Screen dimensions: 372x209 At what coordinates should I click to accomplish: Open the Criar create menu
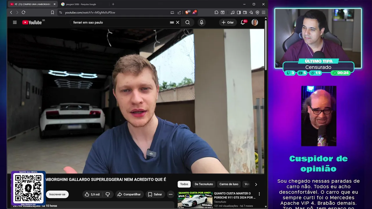[x=228, y=22]
